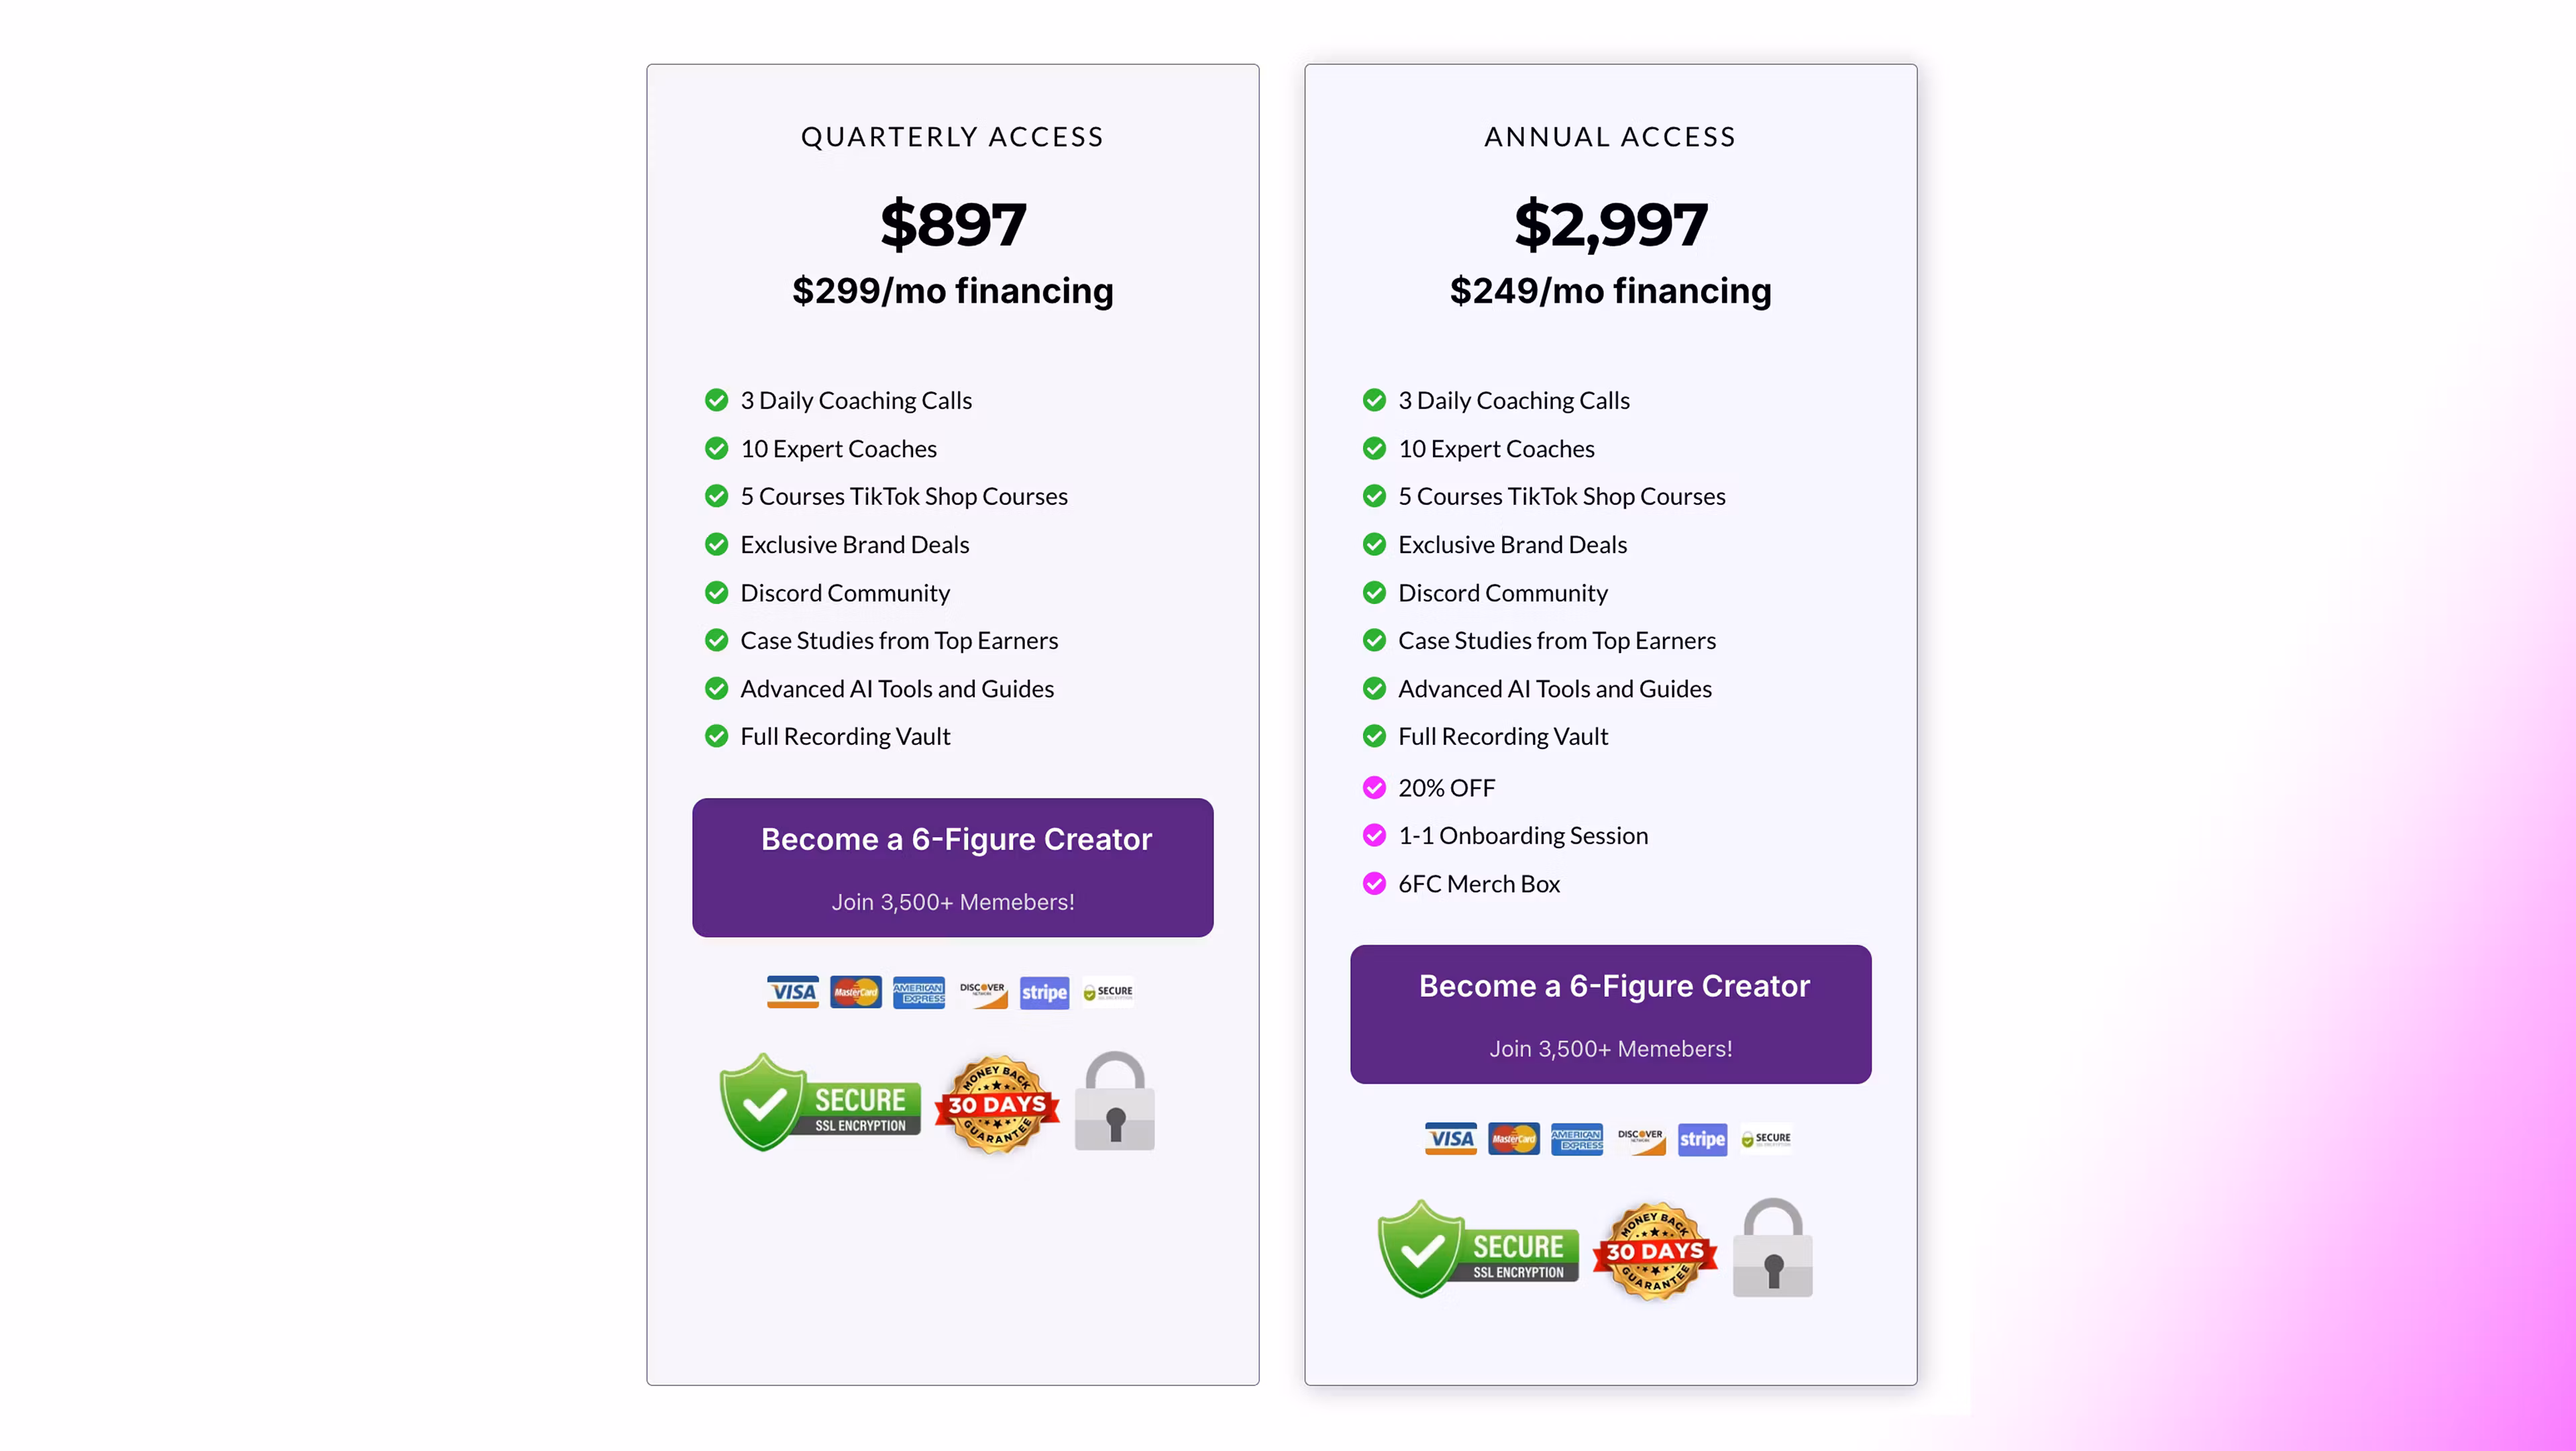Click the Quarterly card's 30 Days money-back badge
This screenshot has width=2576, height=1451.
(997, 1104)
